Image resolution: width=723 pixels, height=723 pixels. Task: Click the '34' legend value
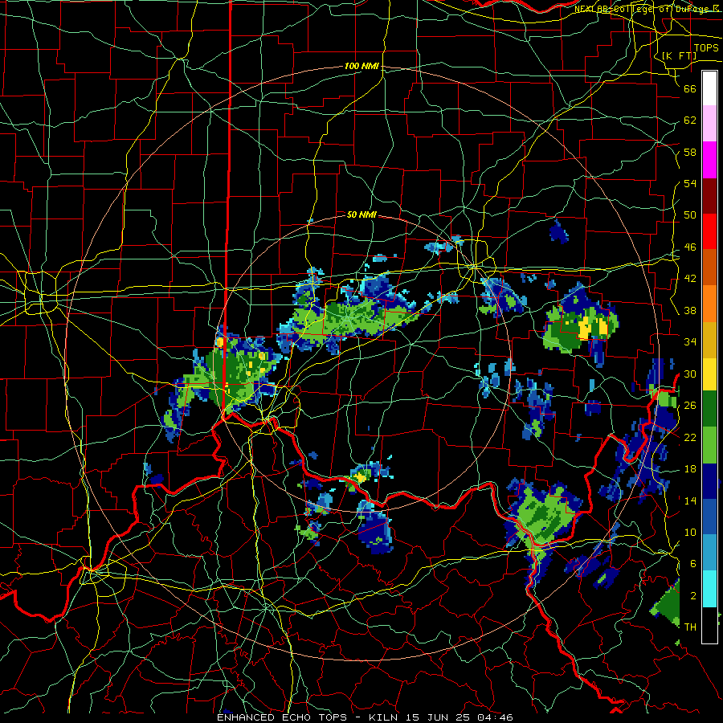pyautogui.click(x=690, y=342)
